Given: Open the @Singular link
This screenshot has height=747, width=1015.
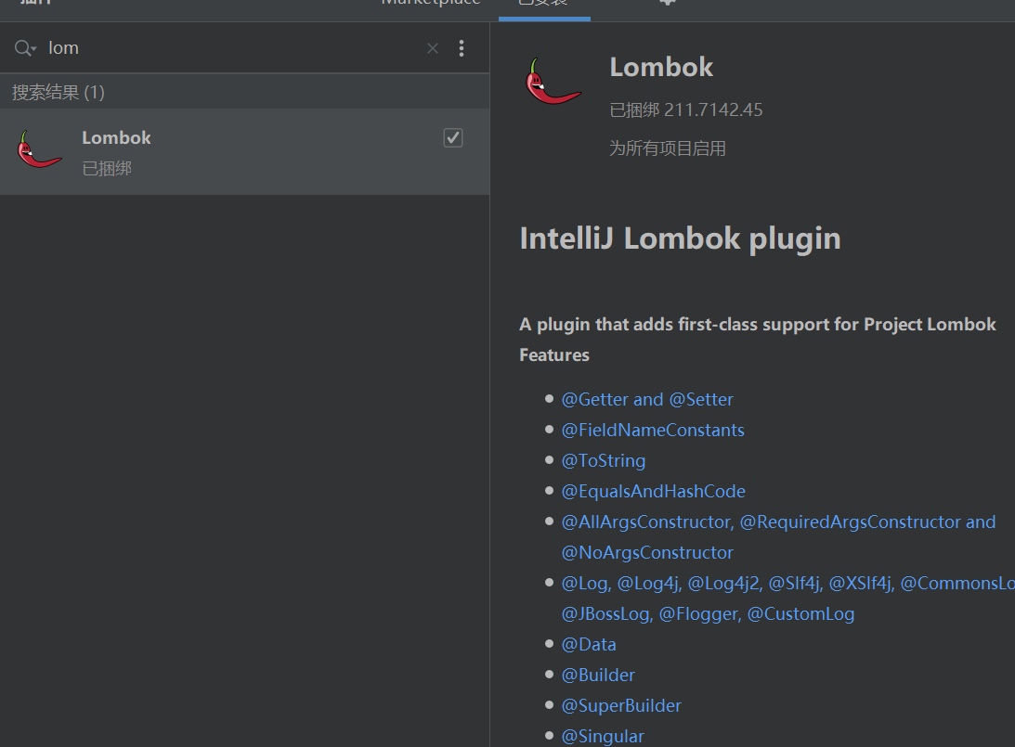Looking at the screenshot, I should tap(603, 736).
